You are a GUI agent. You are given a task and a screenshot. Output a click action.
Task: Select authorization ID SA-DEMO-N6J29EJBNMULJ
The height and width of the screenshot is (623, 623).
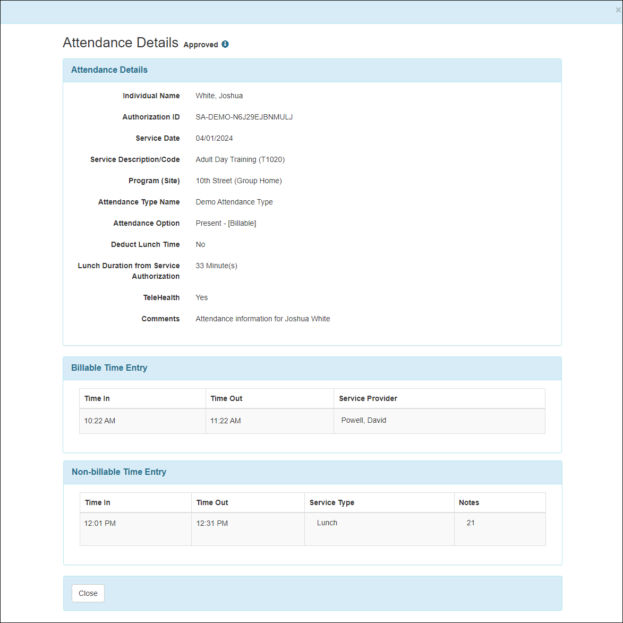pos(244,117)
